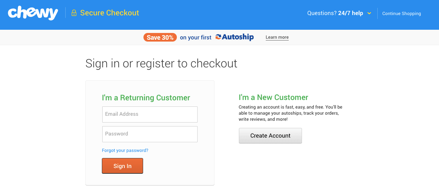This screenshot has width=439, height=196.
Task: Click the I'm a Returning Customer heading
Action: pyautogui.click(x=146, y=98)
